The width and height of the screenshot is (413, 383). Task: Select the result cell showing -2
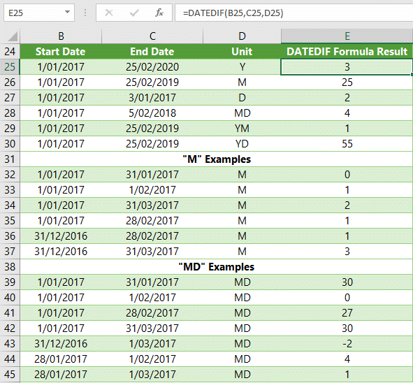pos(347,343)
